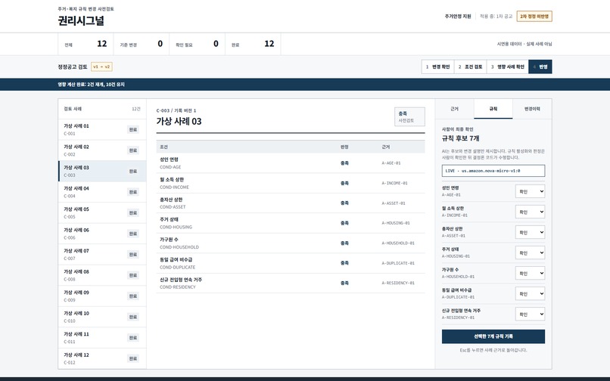Switch to the 근거 tab
610x381 pixels.
(x=454, y=109)
